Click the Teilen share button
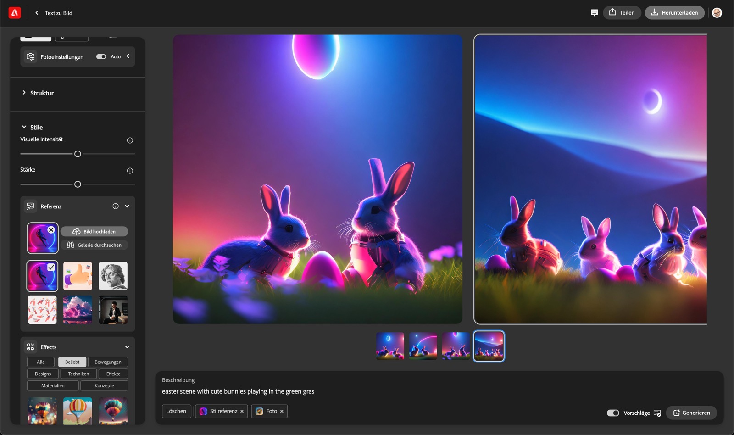 click(622, 13)
